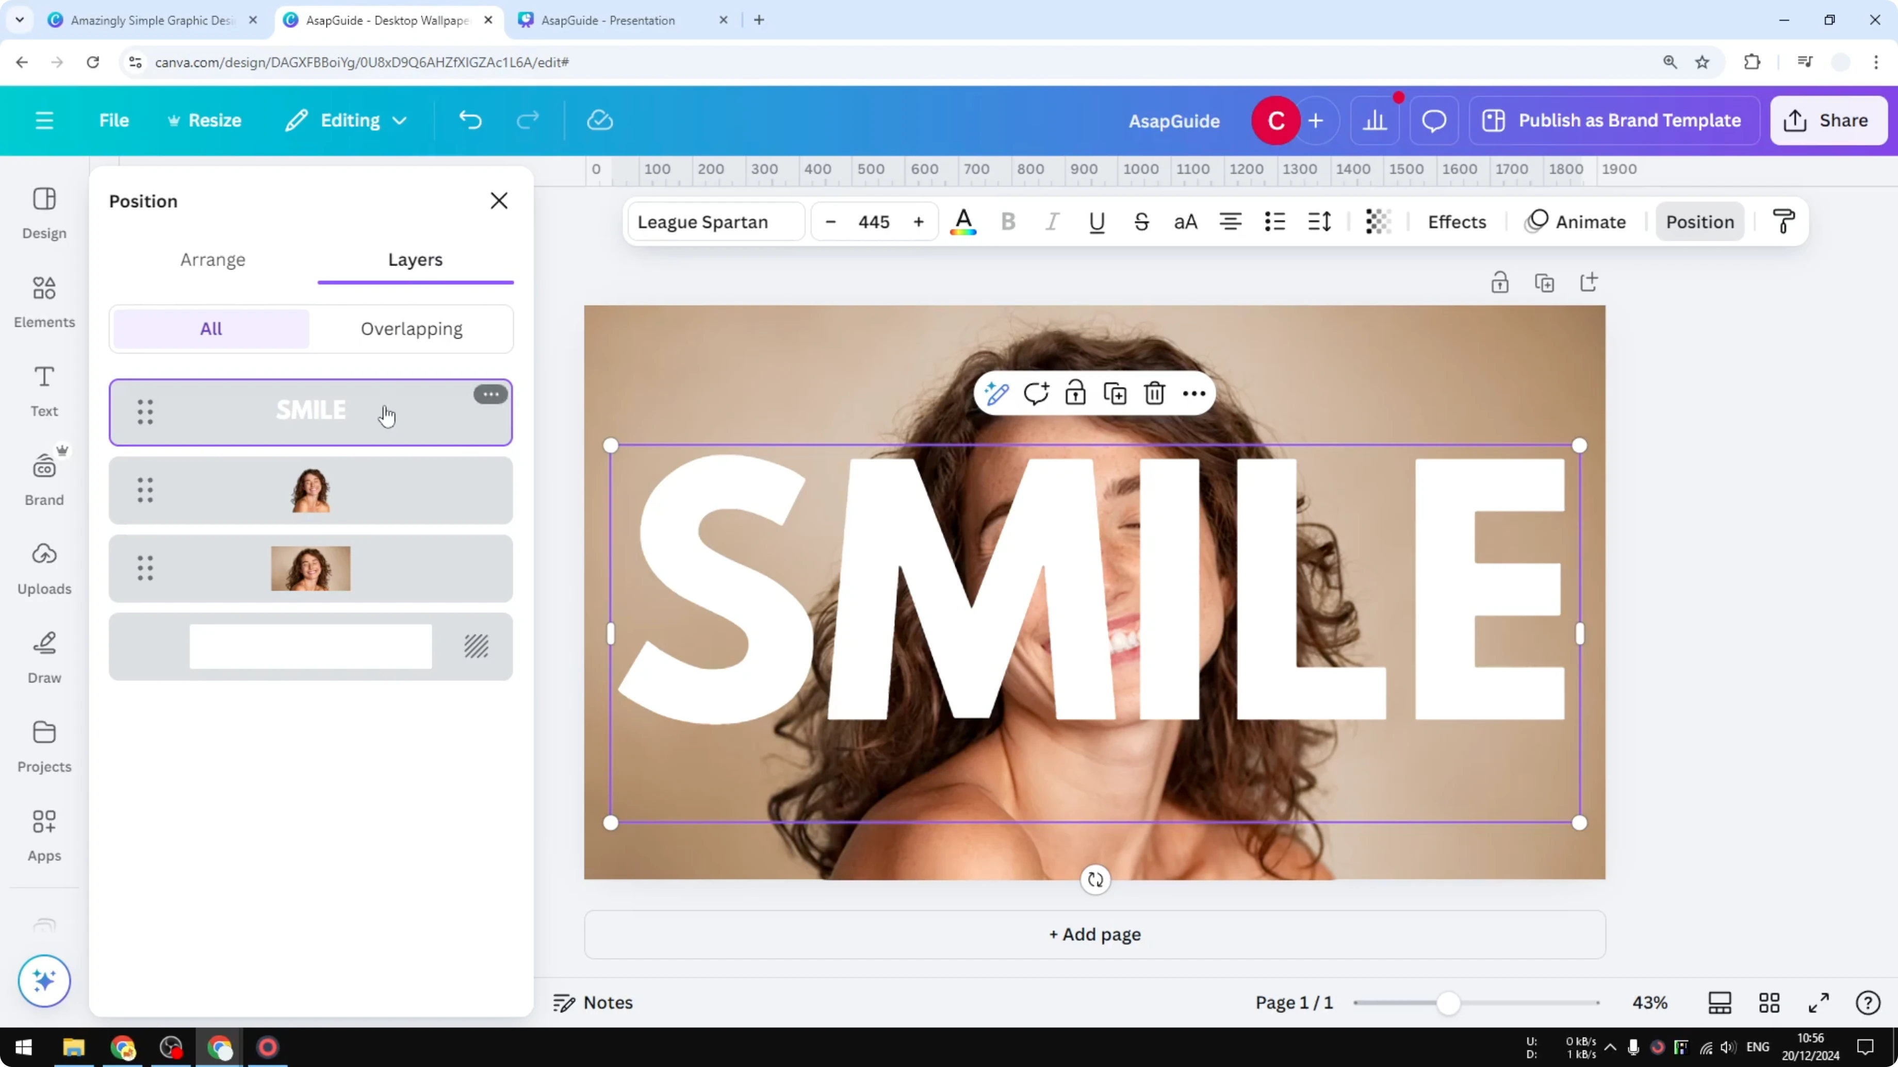Open the text color picker
This screenshot has height=1067, width=1898.
[x=963, y=222]
